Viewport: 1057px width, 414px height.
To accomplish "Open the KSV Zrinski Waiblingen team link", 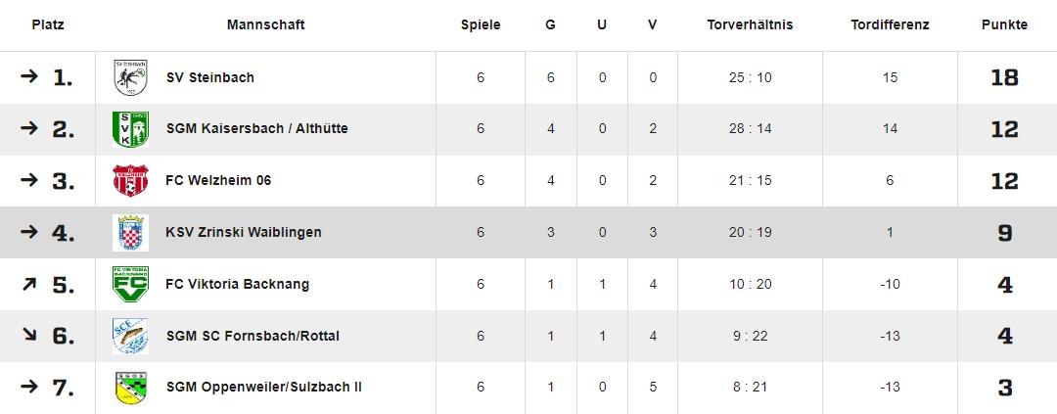I will [x=244, y=233].
